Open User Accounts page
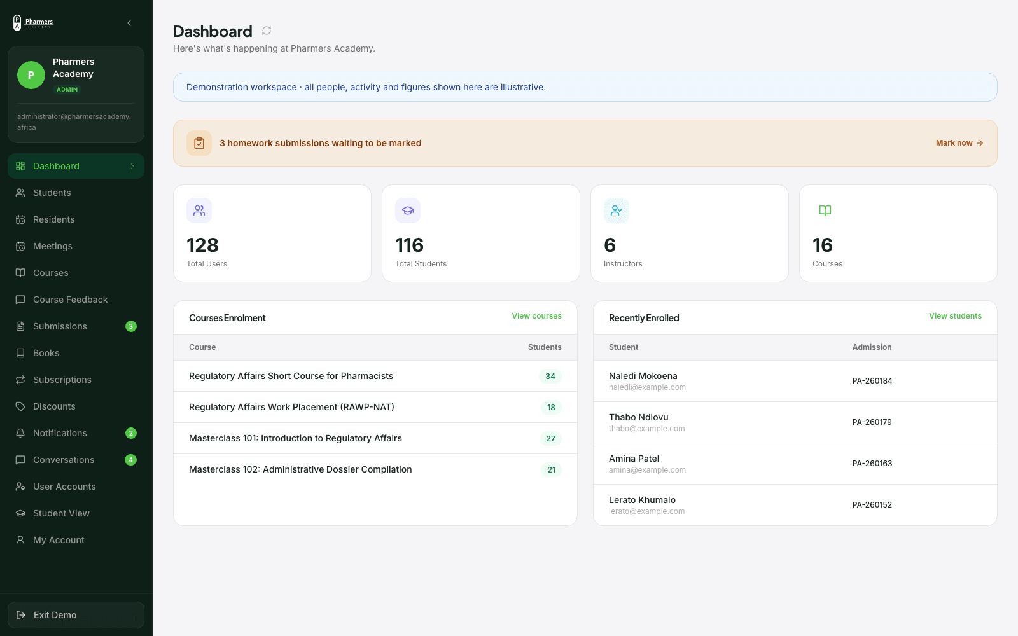1018x636 pixels. coord(76,487)
